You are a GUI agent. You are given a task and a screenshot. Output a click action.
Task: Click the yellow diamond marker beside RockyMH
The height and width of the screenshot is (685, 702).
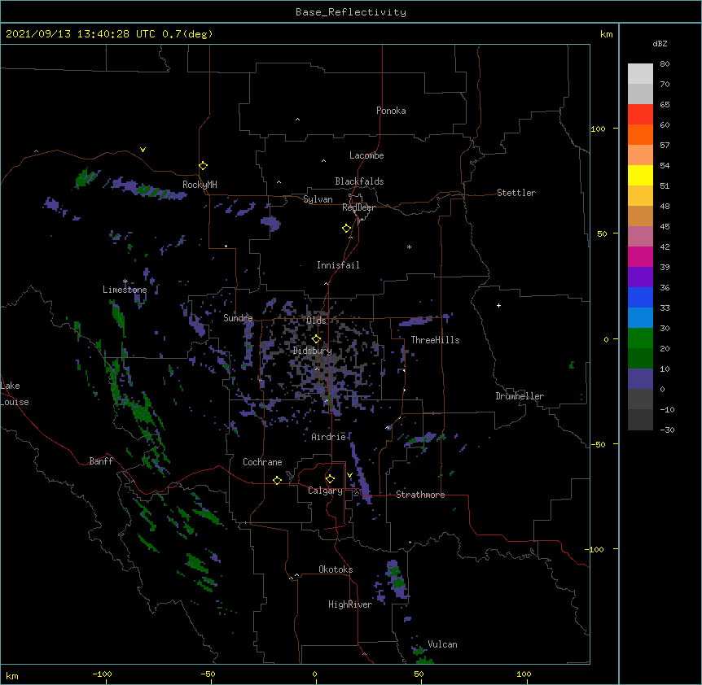203,165
